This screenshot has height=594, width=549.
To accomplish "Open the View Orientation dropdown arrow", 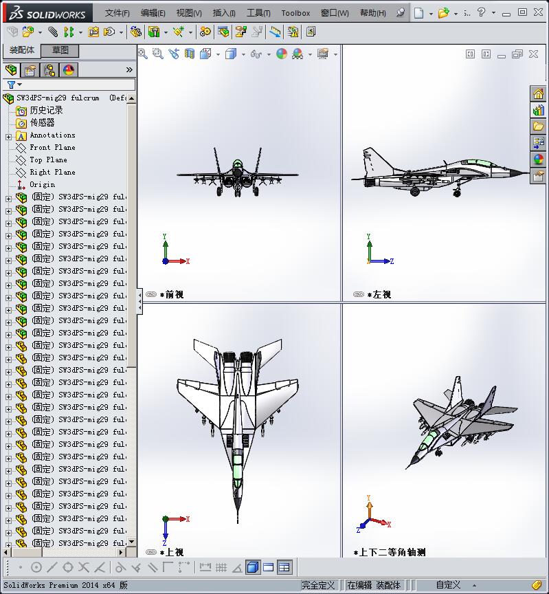I will tap(218, 54).
